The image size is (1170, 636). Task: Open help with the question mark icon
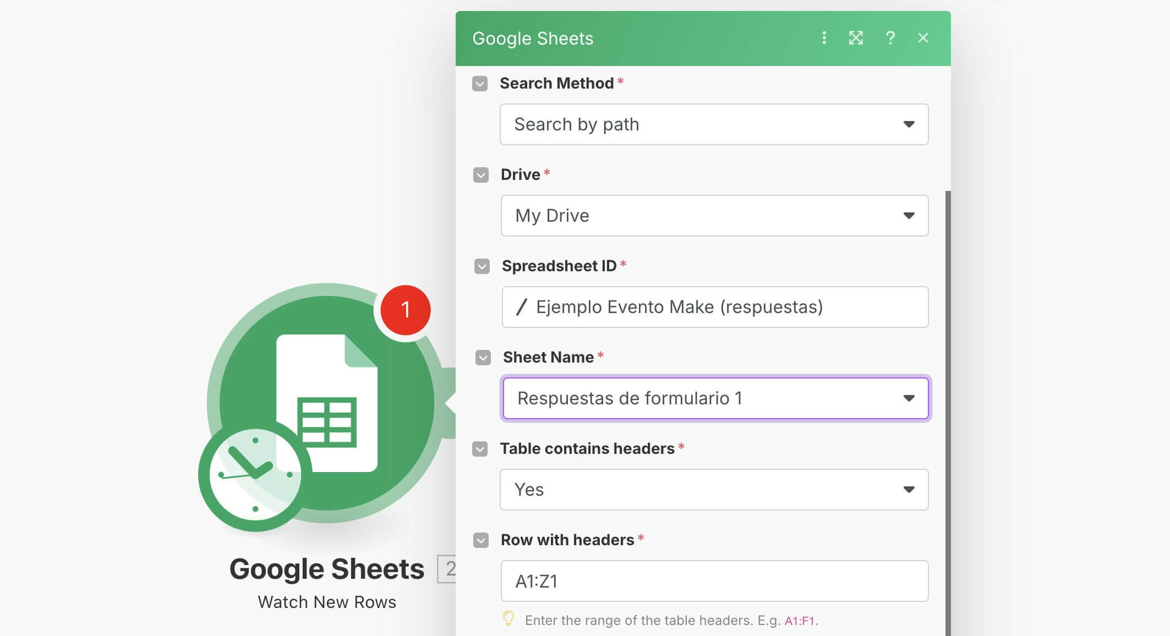click(x=890, y=38)
